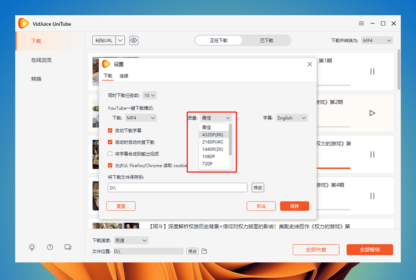Pause the 第4期 video download
This screenshot has height=280, width=416.
pyautogui.click(x=372, y=196)
